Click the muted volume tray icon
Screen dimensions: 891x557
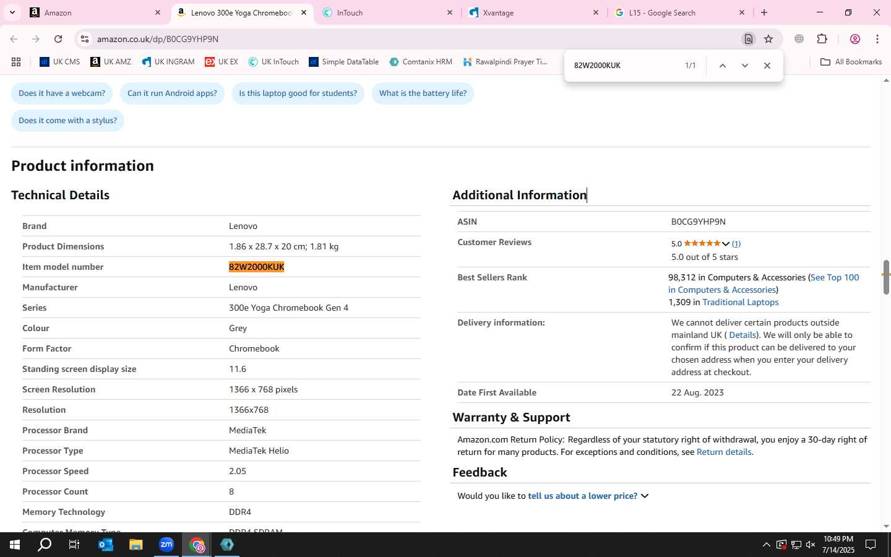811,545
